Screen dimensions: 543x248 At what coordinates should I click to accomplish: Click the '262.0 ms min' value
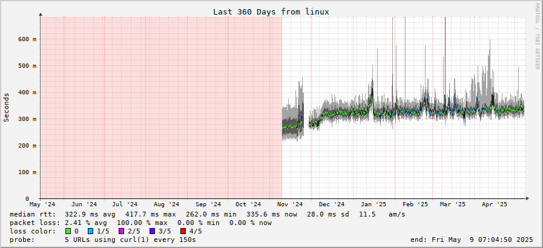(211, 215)
